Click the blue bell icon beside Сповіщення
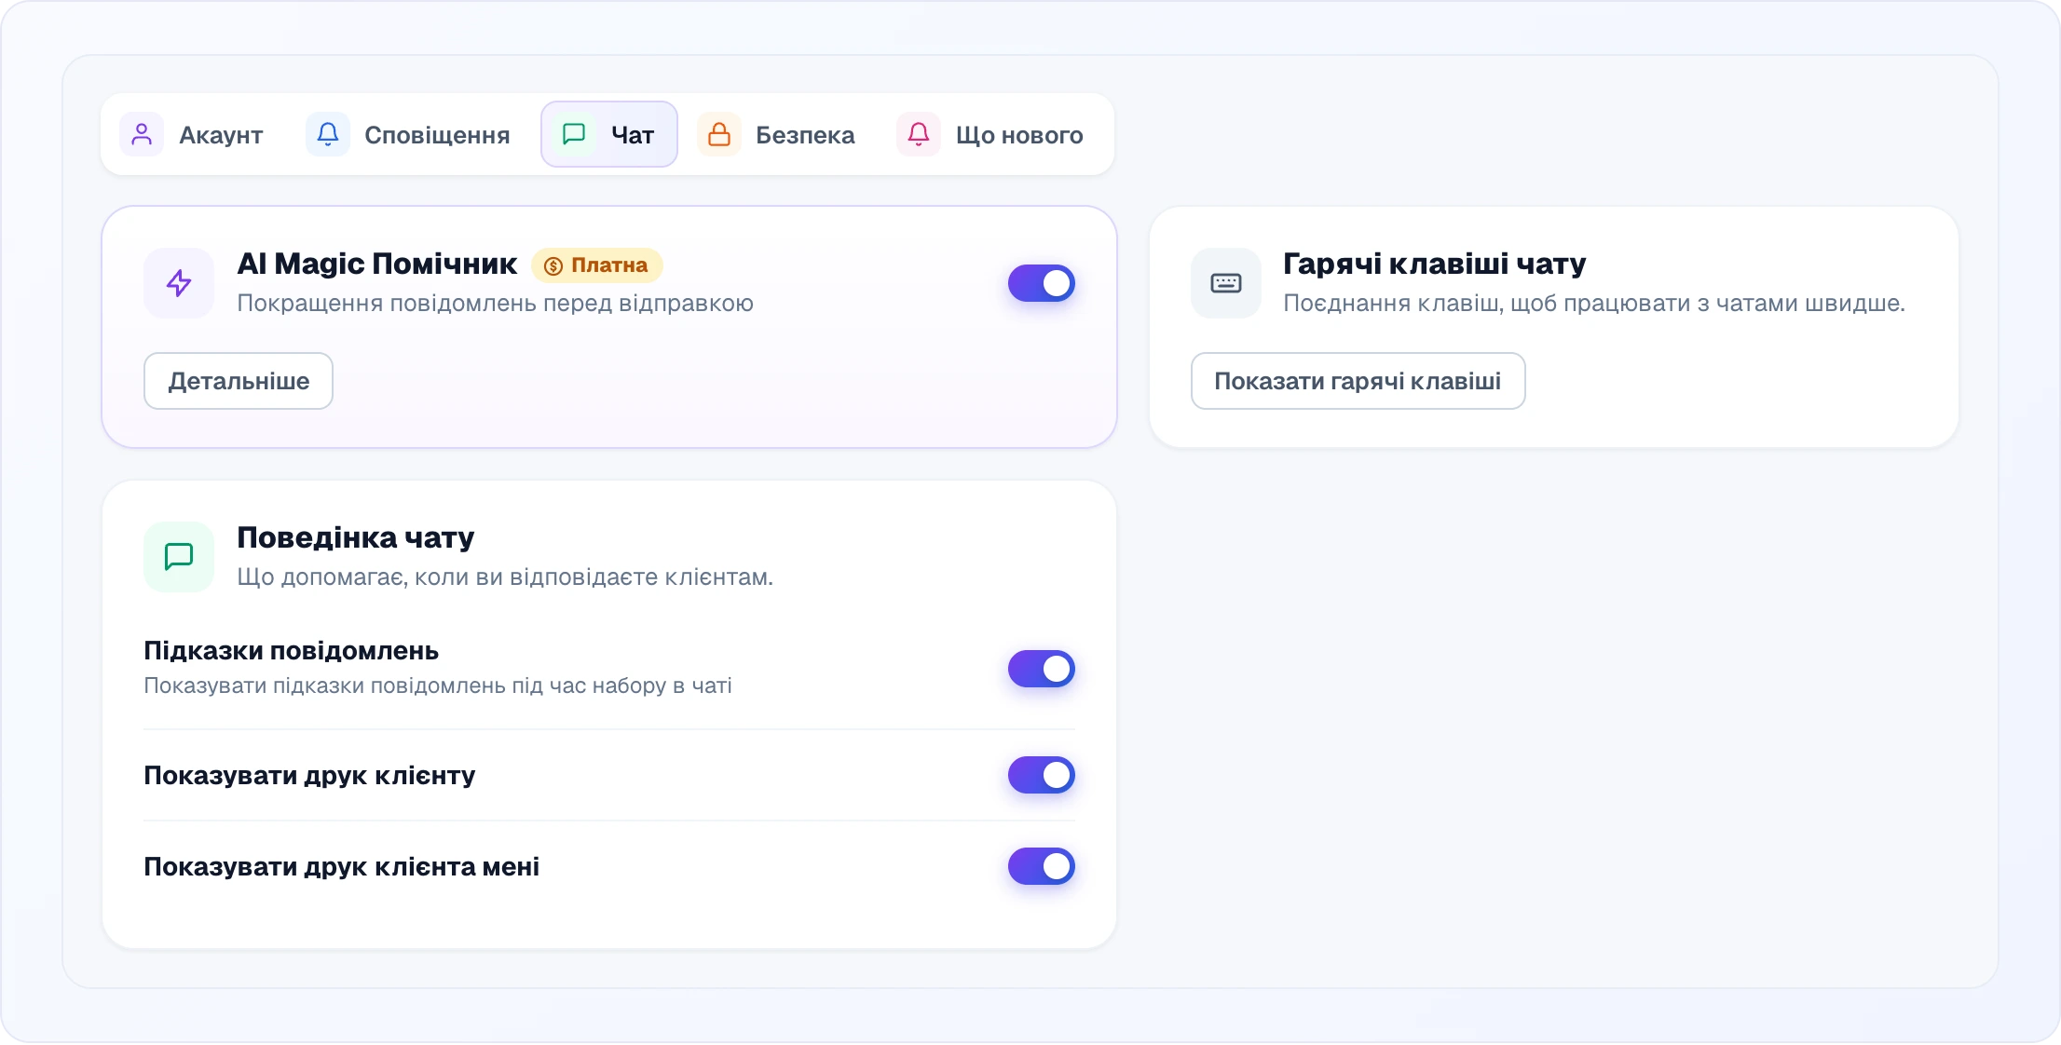Viewport: 2061px width, 1045px height. (328, 135)
